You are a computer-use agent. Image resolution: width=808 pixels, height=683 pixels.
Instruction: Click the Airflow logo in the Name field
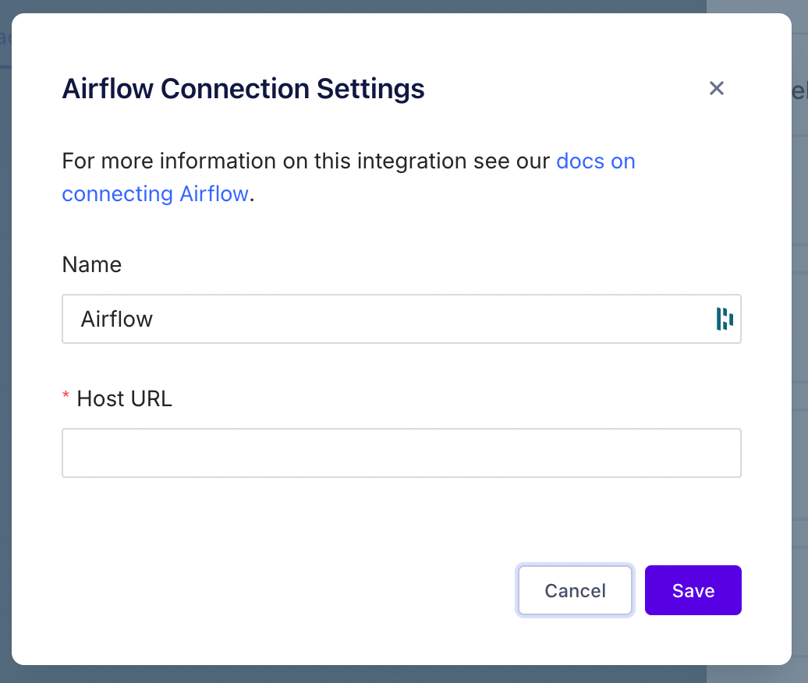pos(725,319)
